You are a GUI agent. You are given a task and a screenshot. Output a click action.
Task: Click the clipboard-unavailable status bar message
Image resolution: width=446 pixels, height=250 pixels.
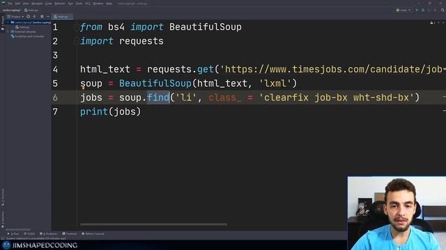coord(36,238)
